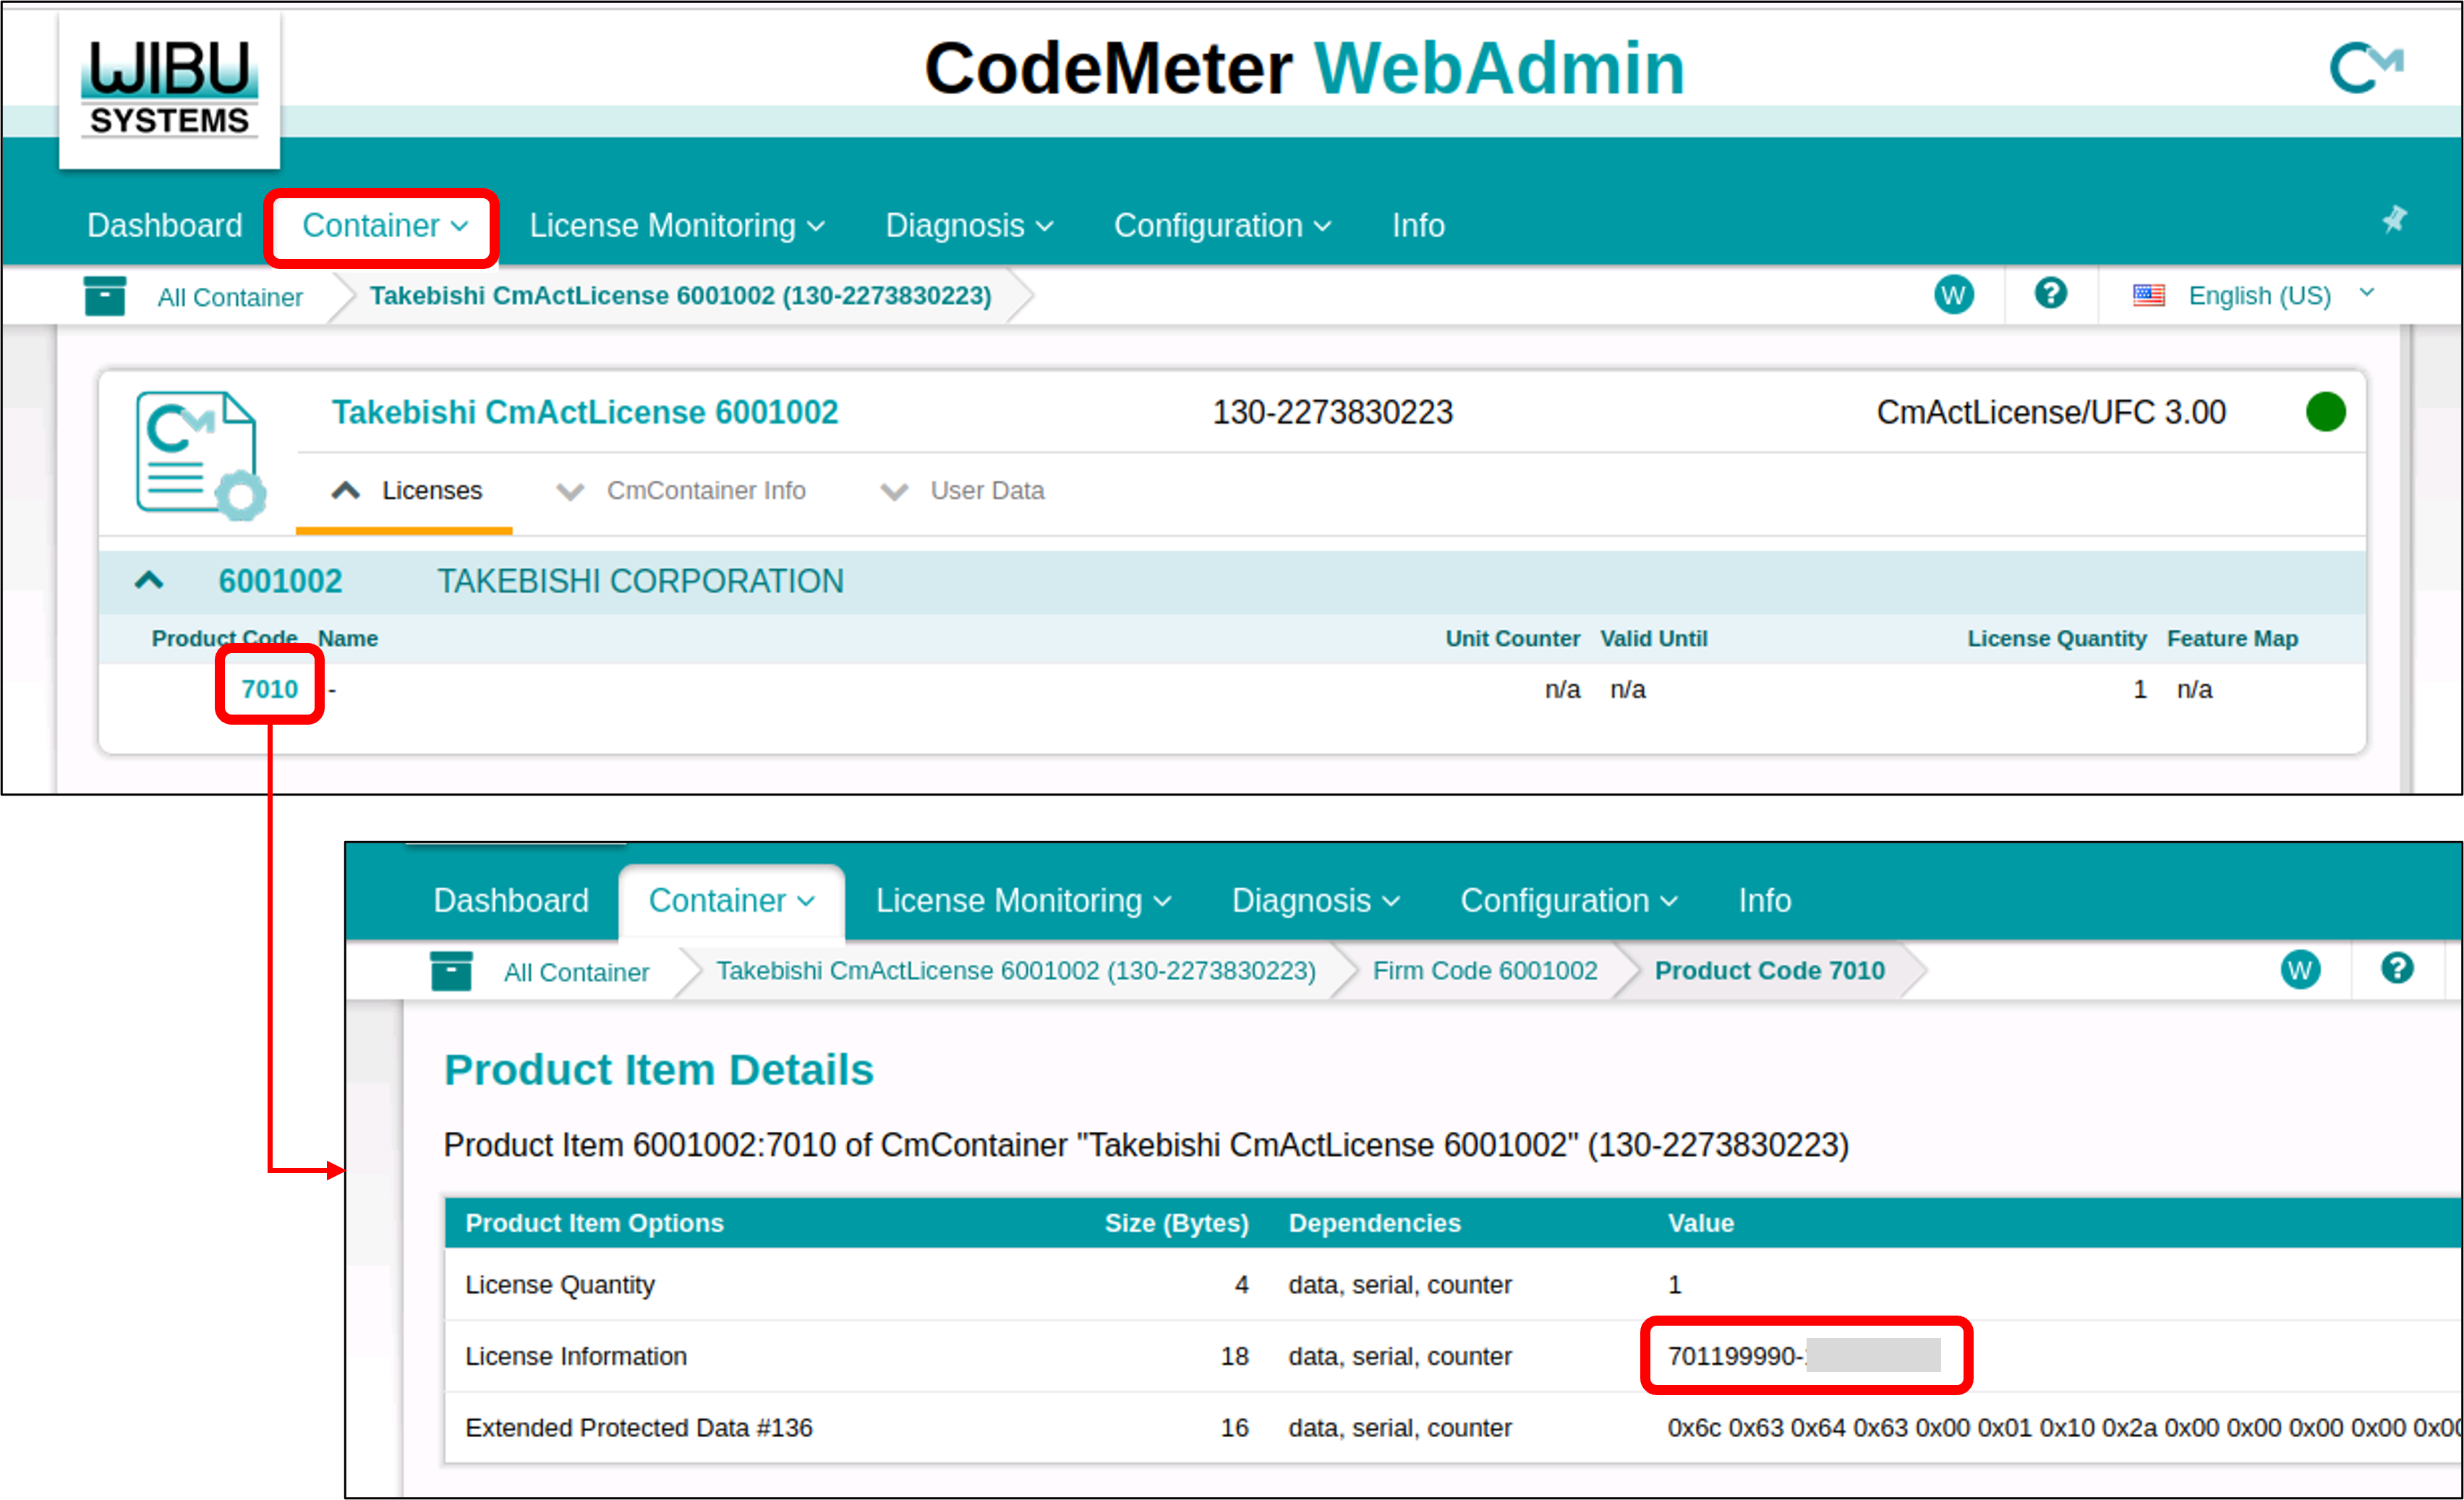The image size is (2464, 1500).
Task: Click product code 7010 link
Action: tap(269, 689)
